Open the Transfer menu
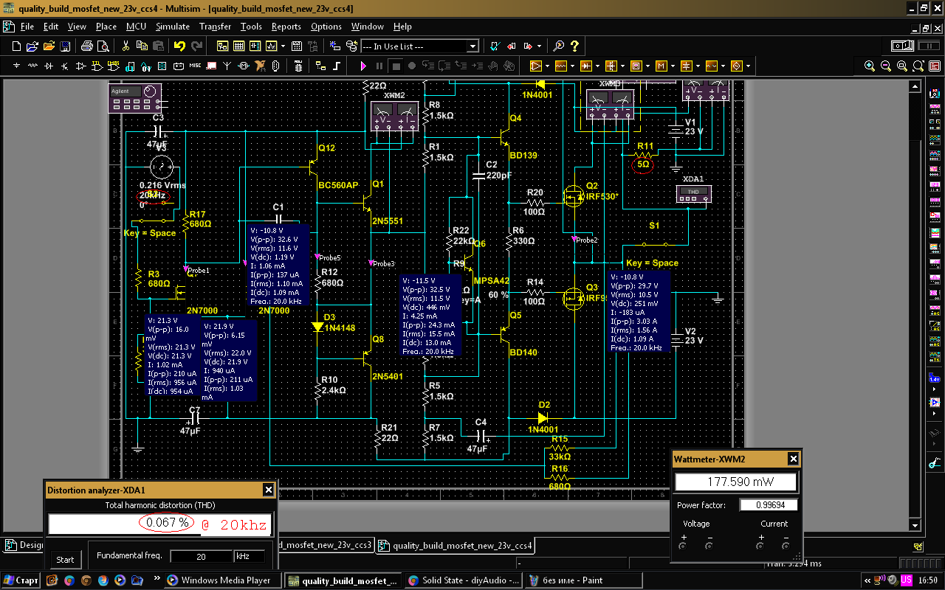This screenshot has width=945, height=590. 216,27
